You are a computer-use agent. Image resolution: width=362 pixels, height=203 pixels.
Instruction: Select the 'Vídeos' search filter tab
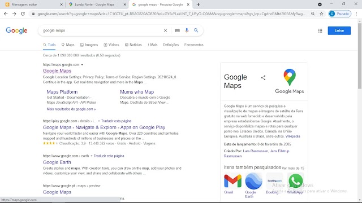[111, 45]
